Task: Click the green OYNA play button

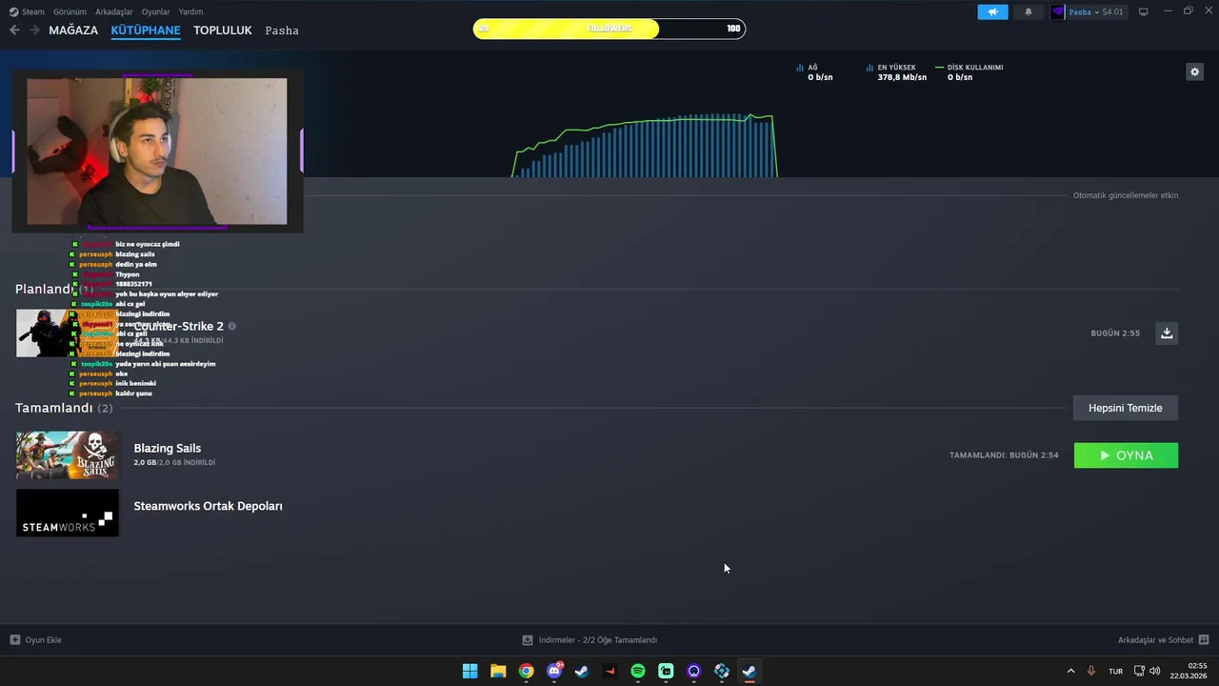Action: click(x=1126, y=455)
